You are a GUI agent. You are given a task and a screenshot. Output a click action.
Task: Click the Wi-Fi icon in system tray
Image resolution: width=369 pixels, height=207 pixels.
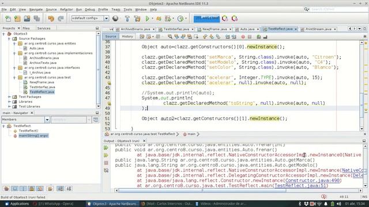point(319,204)
